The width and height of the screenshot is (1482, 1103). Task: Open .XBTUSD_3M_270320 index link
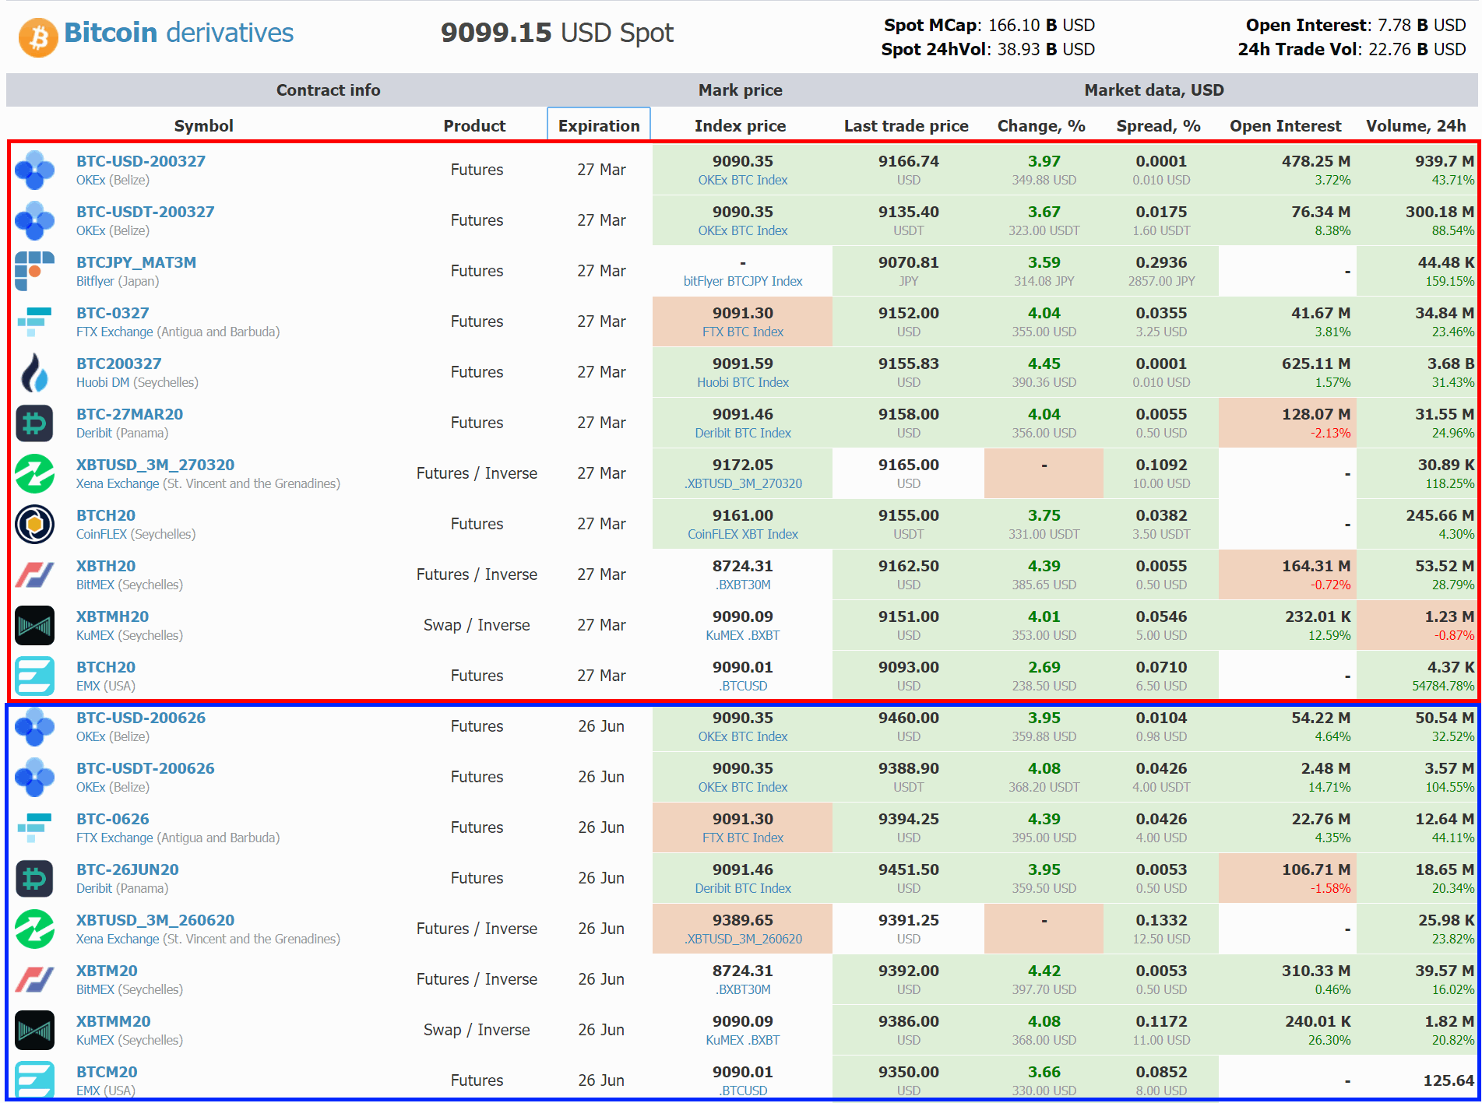pyautogui.click(x=743, y=483)
